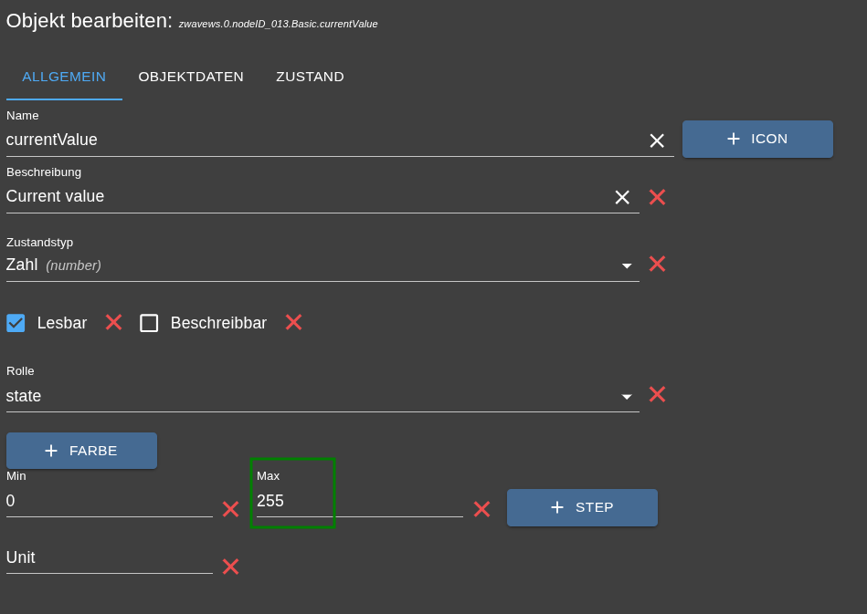Clear Beschreibung text with white X
867x614 pixels.
[x=622, y=197]
